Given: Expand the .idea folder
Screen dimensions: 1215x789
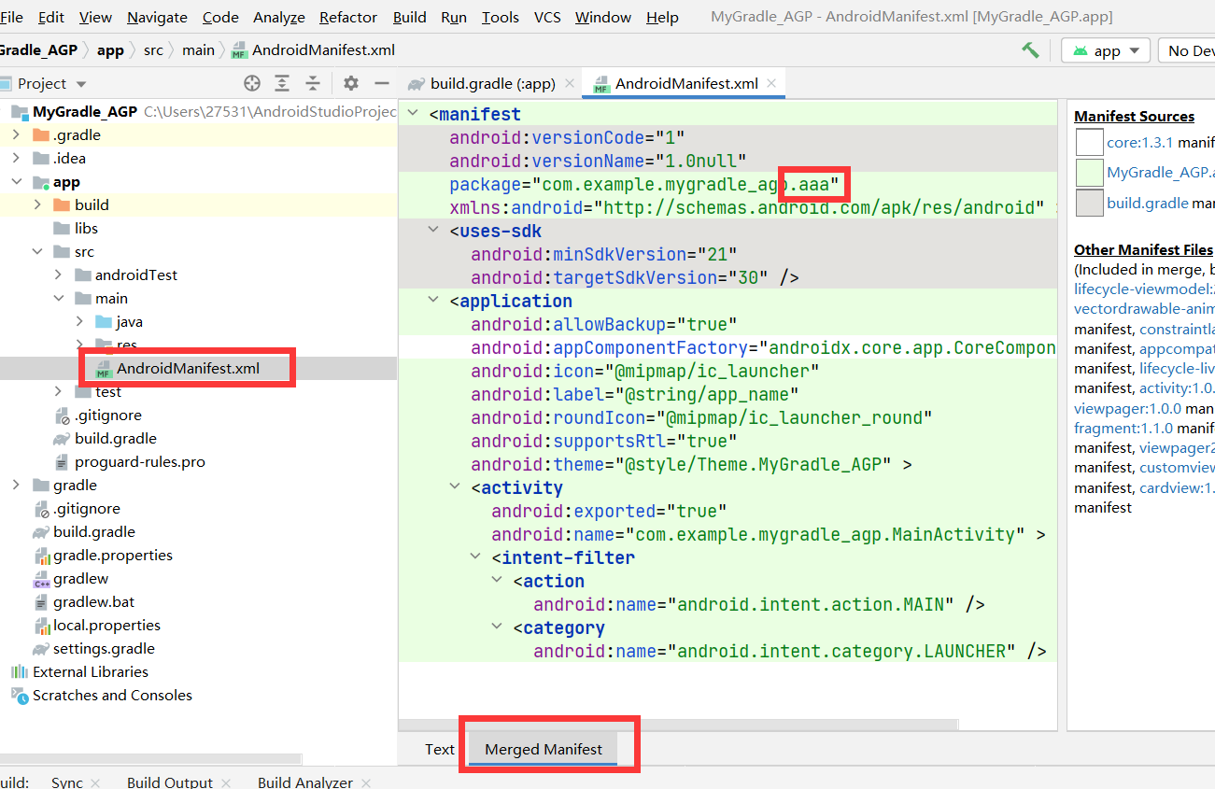Looking at the screenshot, I should point(16,158).
